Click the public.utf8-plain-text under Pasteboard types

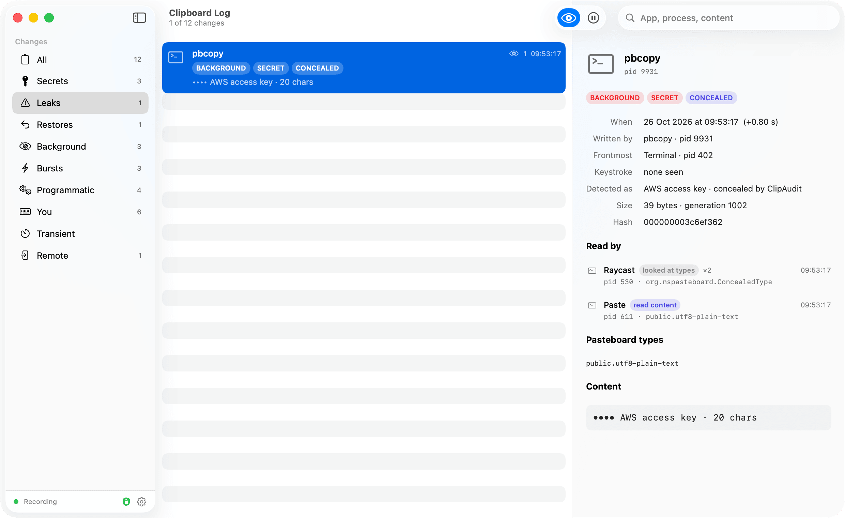coord(632,363)
